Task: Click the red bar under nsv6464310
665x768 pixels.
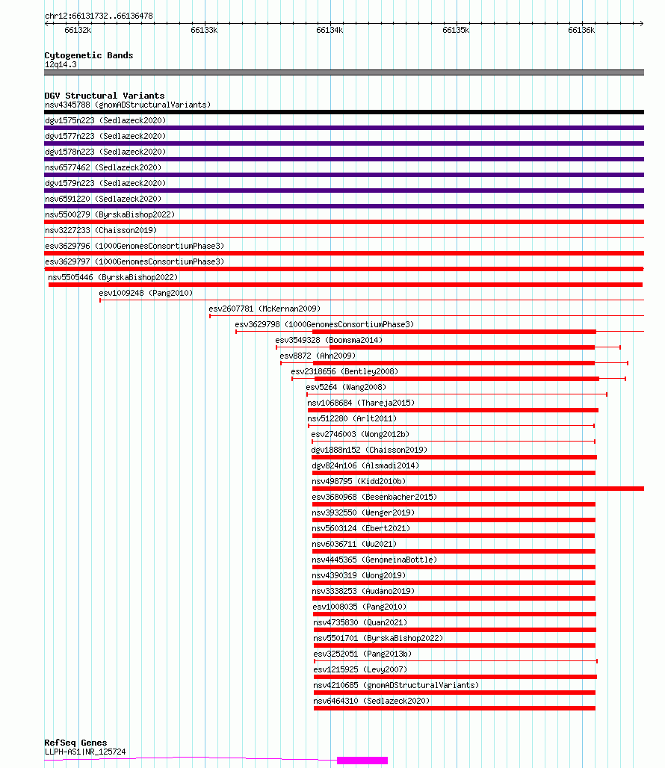Action: 454,708
